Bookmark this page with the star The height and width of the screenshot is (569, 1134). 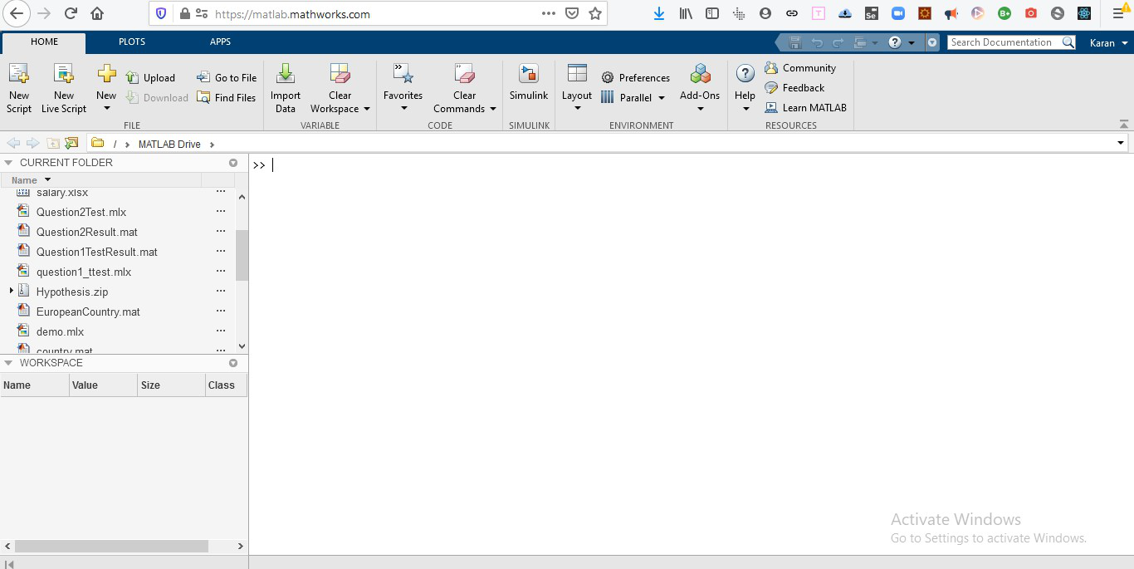(595, 13)
